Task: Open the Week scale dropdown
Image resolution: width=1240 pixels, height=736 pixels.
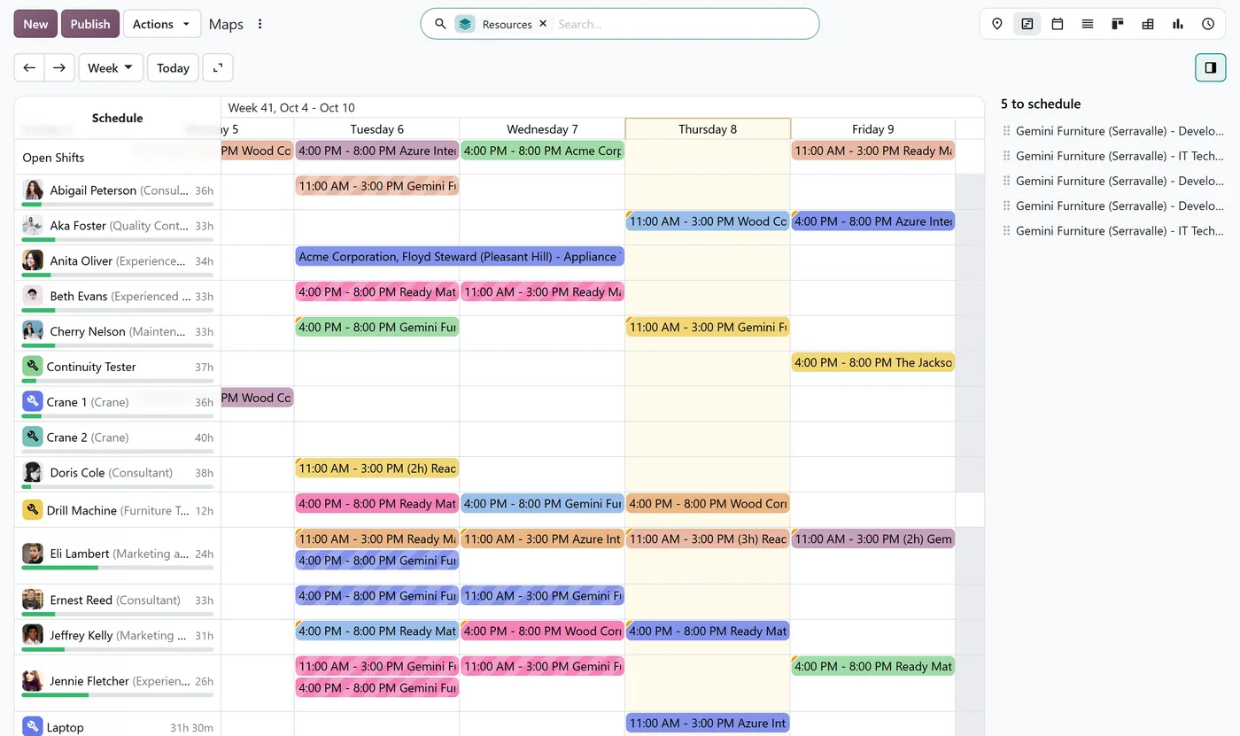Action: tap(111, 67)
